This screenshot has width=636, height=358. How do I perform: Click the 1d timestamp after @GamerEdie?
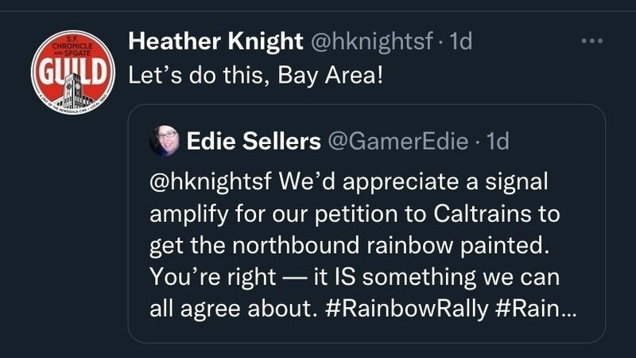tap(497, 142)
